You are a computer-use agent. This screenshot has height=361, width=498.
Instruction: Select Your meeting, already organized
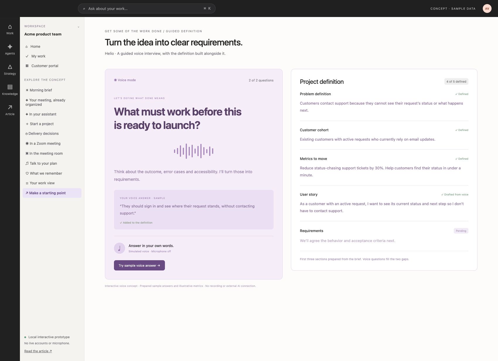pyautogui.click(x=52, y=102)
